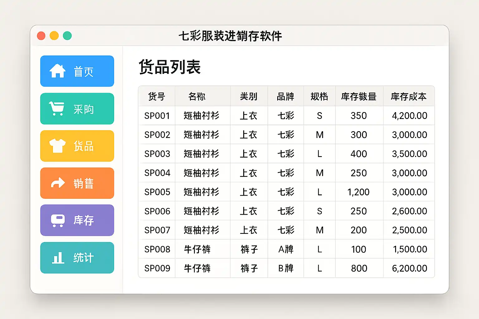The image size is (479, 319).
Task: Select the 货品 T-shirt icon
Action: click(57, 146)
